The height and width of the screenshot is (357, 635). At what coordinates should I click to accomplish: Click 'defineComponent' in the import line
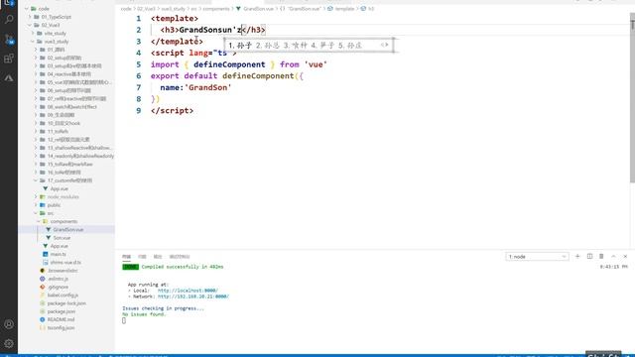pyautogui.click(x=229, y=64)
